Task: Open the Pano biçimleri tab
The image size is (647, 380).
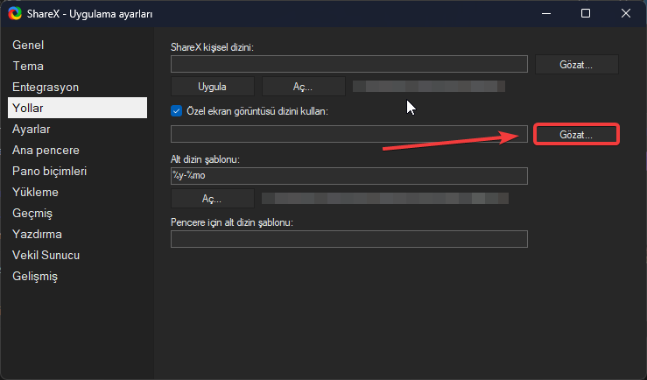Action: [77, 172]
